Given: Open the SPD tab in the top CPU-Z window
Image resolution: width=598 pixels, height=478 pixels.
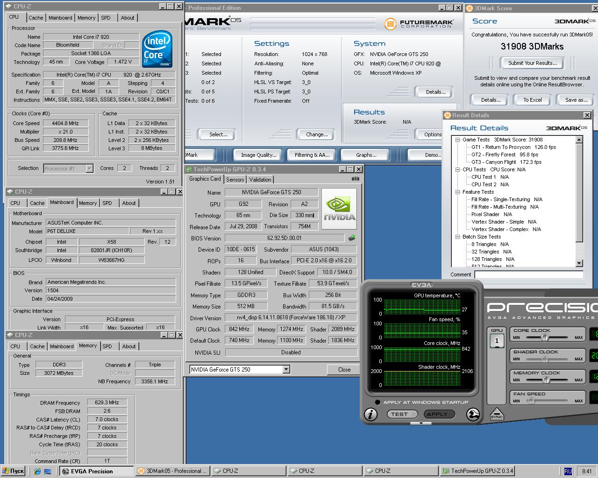Looking at the screenshot, I should coord(106,18).
